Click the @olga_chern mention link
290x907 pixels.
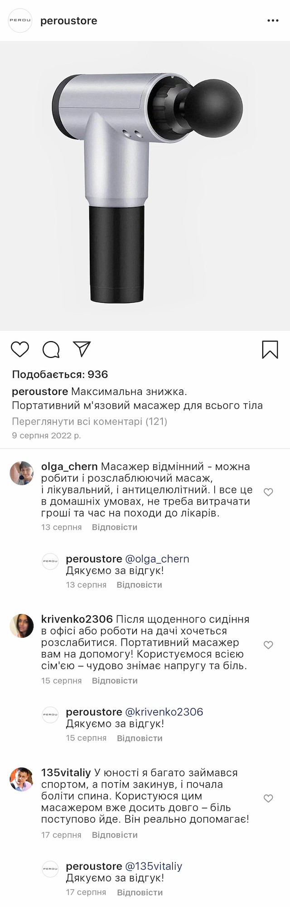[157, 559]
